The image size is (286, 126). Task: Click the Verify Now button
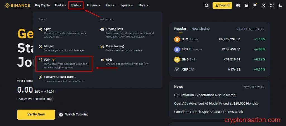(x=36, y=114)
